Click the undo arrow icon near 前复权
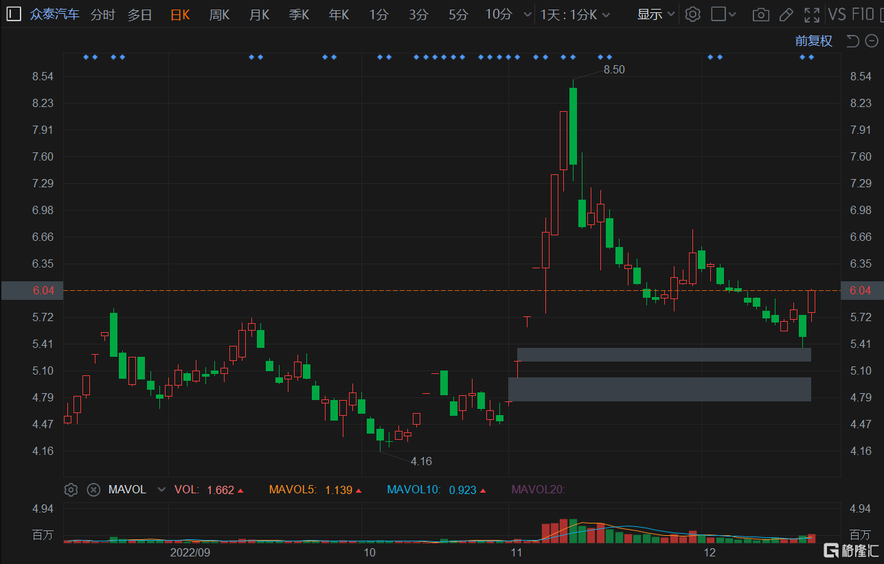 [x=852, y=41]
